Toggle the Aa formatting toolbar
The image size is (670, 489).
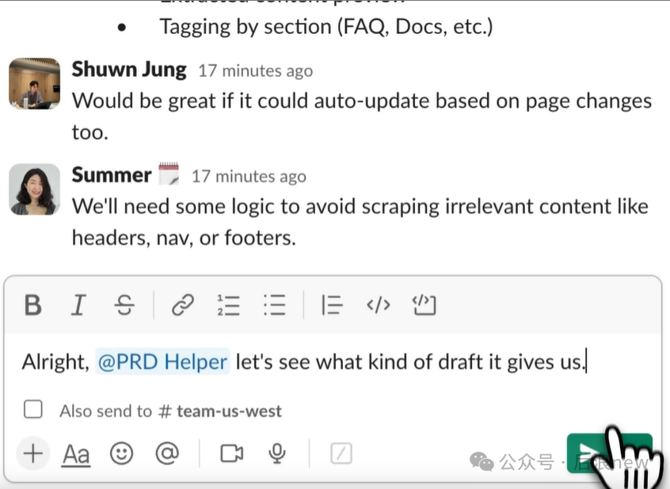pyautogui.click(x=76, y=454)
